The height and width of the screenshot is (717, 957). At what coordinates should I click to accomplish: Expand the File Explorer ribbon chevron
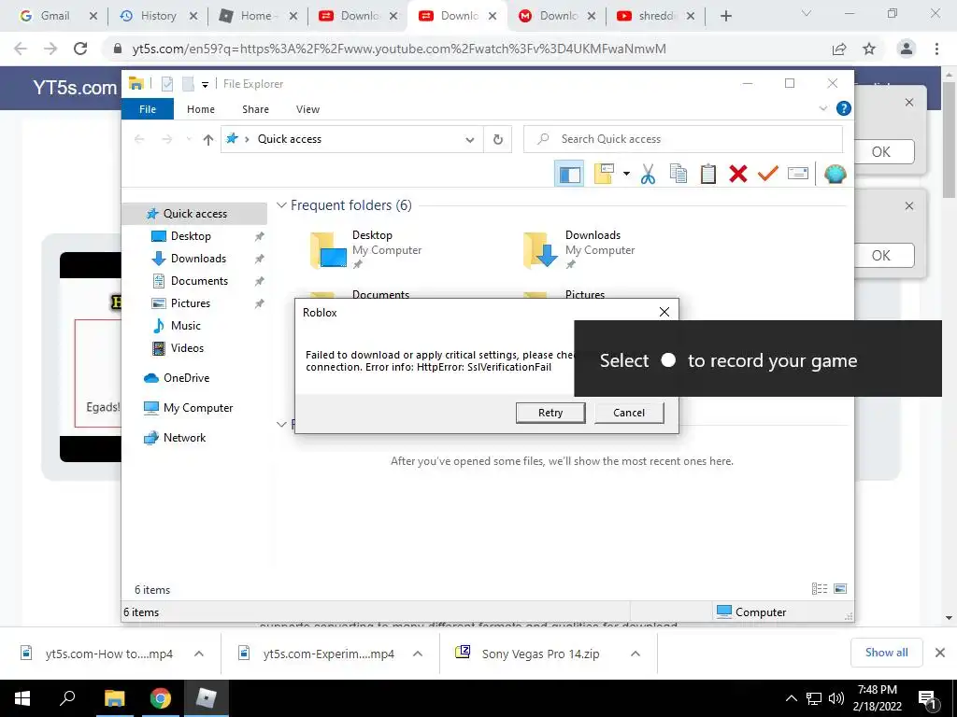tap(822, 108)
